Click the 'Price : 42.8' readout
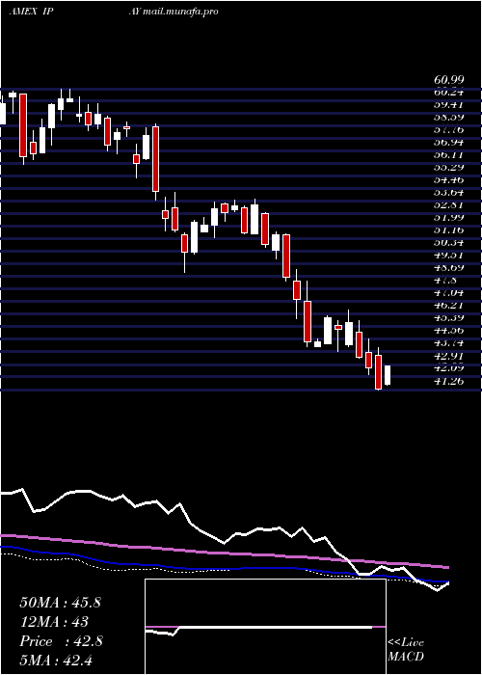Image resolution: width=482 pixels, height=675 pixels. click(61, 641)
